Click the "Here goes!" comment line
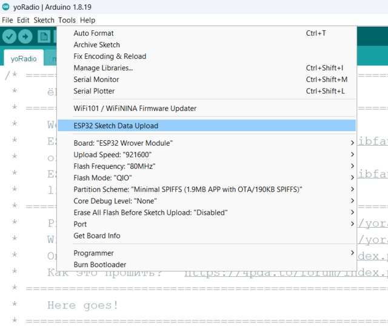The height and width of the screenshot is (326, 388). 82,305
